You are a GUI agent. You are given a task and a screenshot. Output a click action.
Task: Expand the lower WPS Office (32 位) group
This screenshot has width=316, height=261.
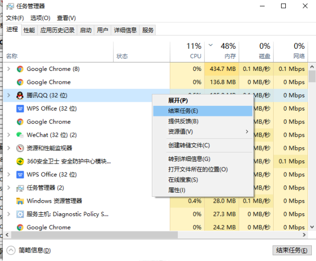click(x=8, y=174)
